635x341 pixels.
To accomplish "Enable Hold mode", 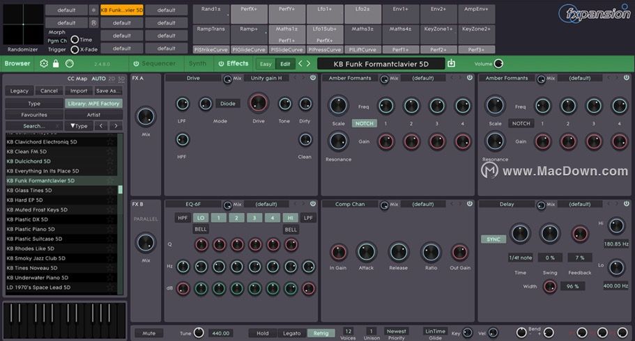I will (x=262, y=333).
